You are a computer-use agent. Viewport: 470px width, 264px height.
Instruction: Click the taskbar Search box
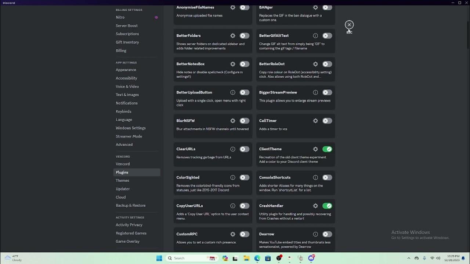pyautogui.click(x=192, y=258)
